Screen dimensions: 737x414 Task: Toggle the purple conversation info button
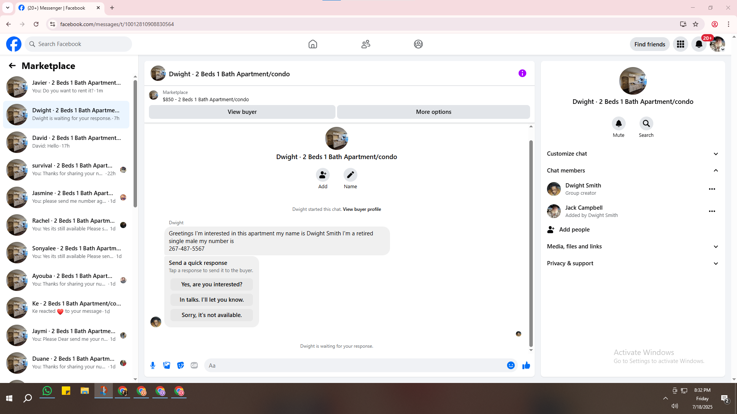click(x=522, y=73)
